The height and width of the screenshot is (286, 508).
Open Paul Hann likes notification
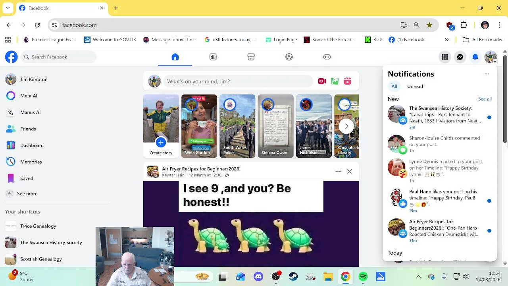pyautogui.click(x=439, y=201)
